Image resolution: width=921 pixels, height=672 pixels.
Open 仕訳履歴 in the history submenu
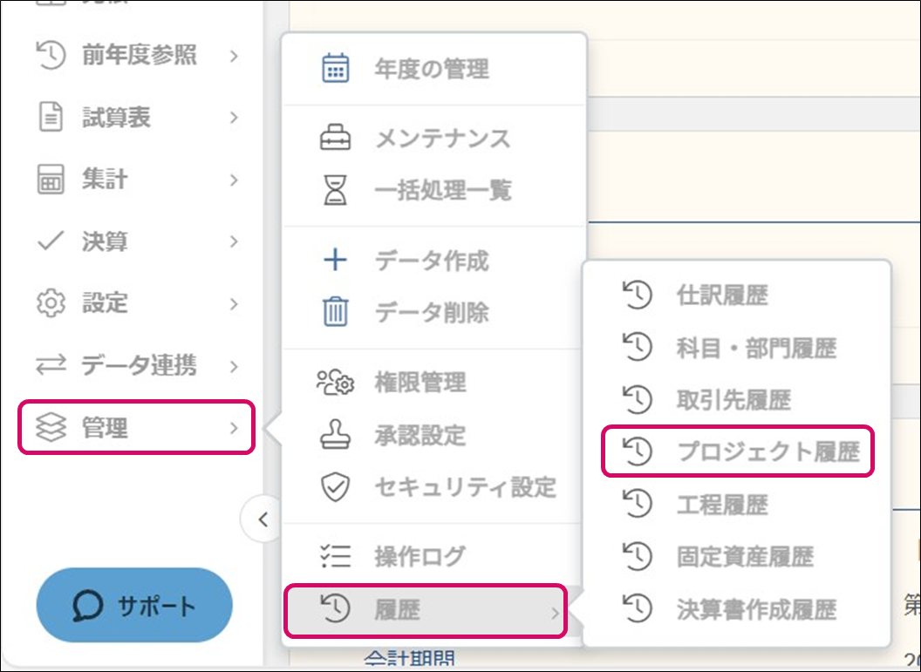click(x=721, y=295)
